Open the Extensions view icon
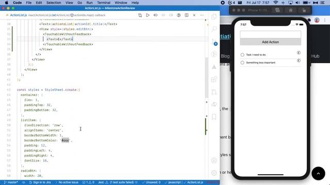This screenshot has width=330, height=185. [214, 79]
